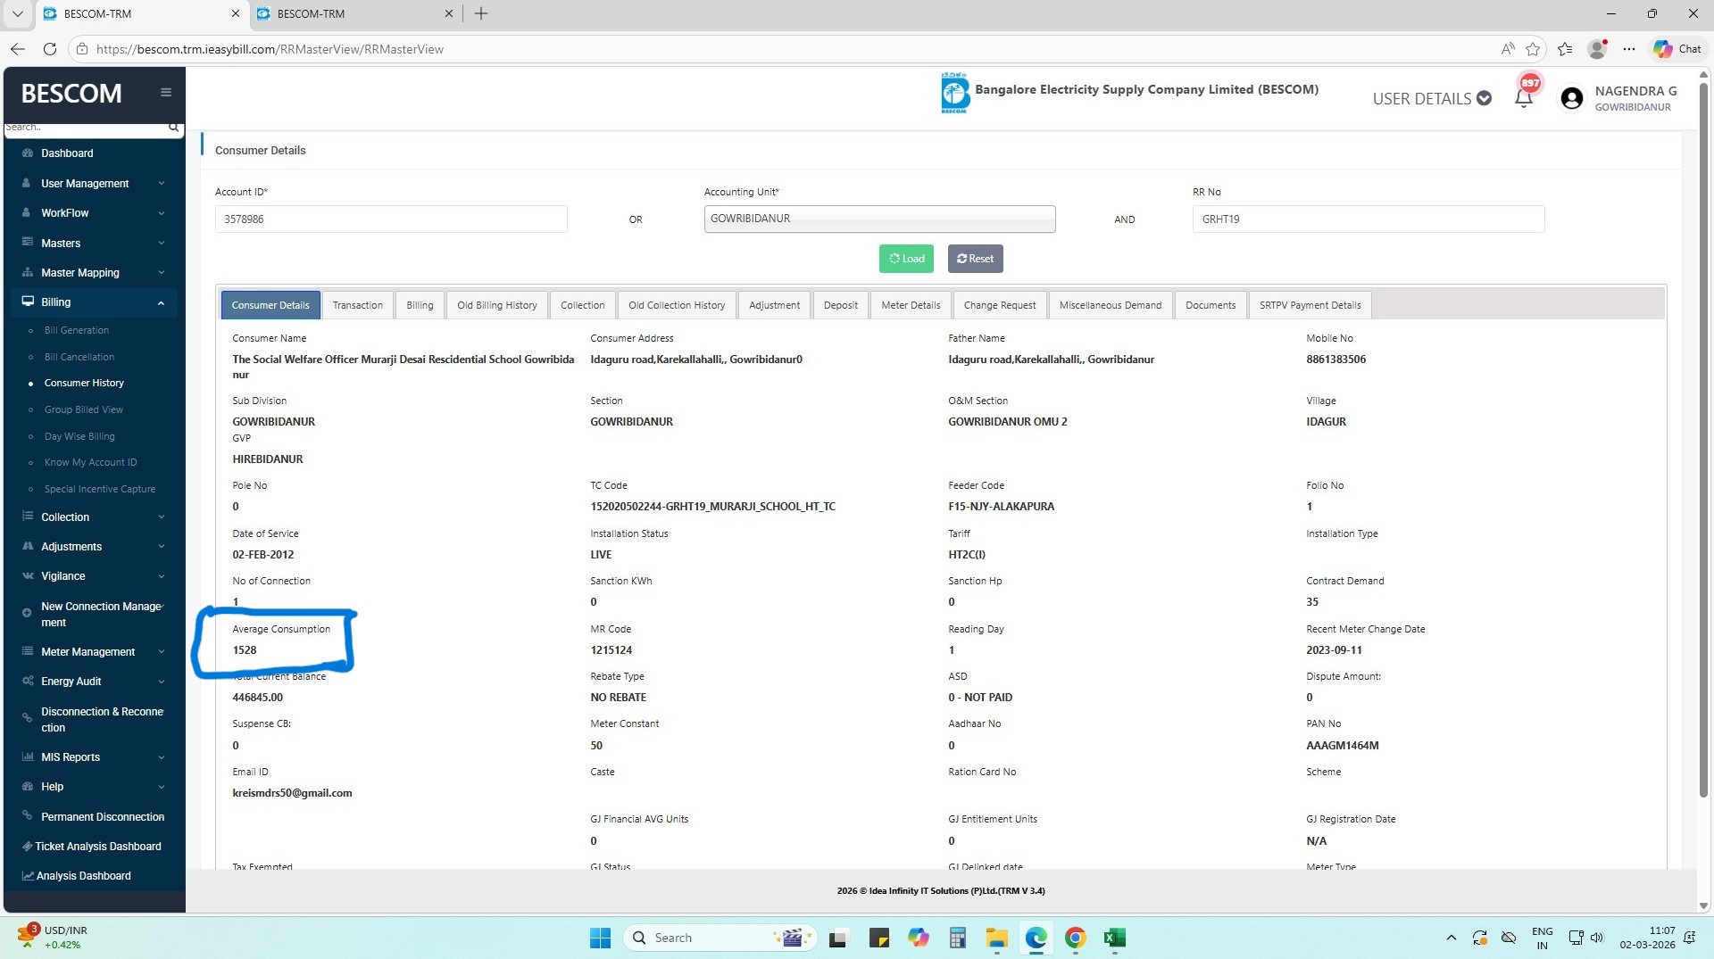Switch to the Old Billing History tab
Screen dimensions: 1714x959
(496, 305)
